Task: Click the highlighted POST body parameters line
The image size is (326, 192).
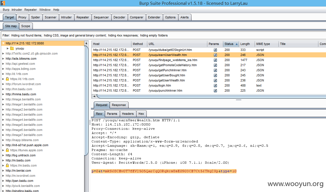Action: (x=164, y=171)
